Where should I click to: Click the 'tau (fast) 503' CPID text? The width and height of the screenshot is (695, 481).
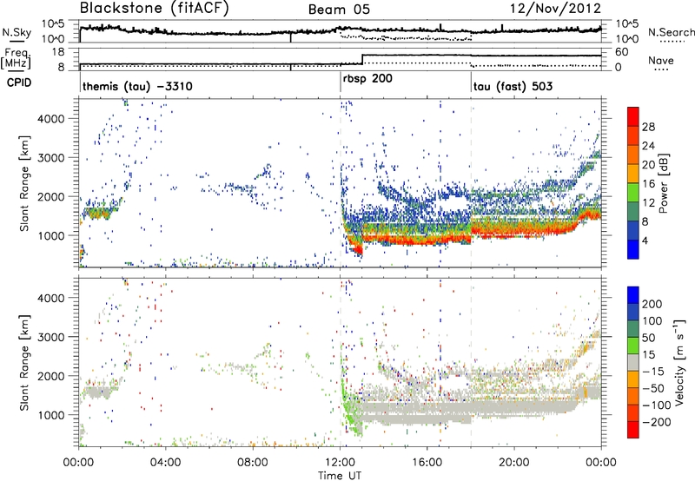513,86
